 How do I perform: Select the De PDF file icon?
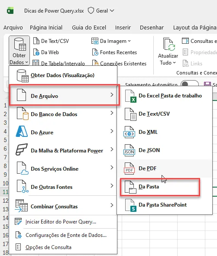[x=129, y=169]
